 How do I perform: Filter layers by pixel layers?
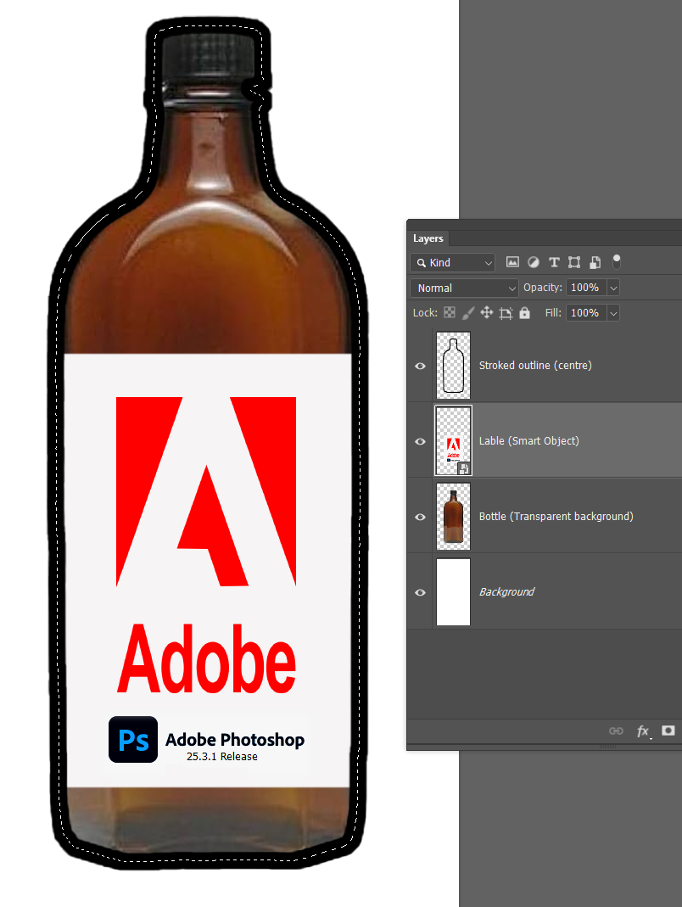coord(512,261)
